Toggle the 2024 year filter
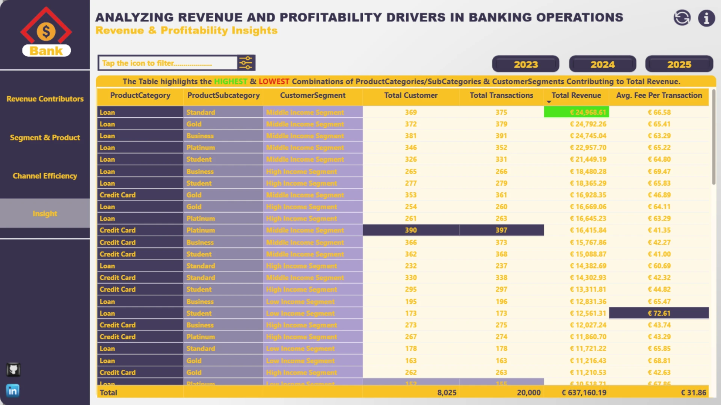721x405 pixels. pos(602,64)
